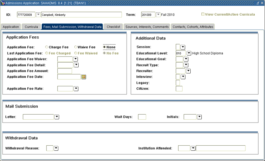Click the Application Fee Rate field
Screen dimensions: 265x161
[x=65, y=89]
